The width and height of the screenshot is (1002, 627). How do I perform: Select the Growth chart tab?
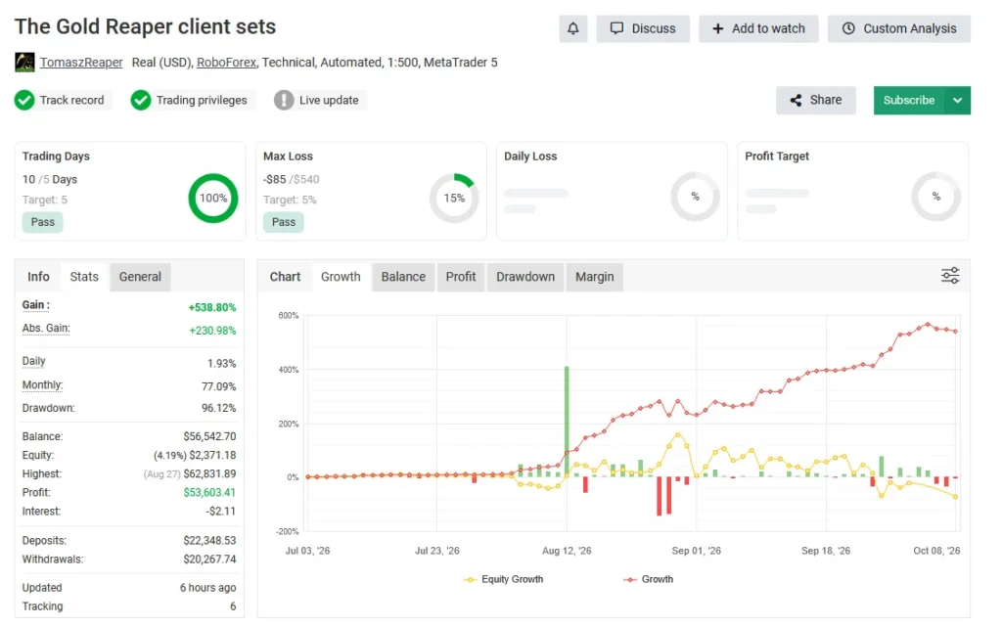[x=341, y=277]
